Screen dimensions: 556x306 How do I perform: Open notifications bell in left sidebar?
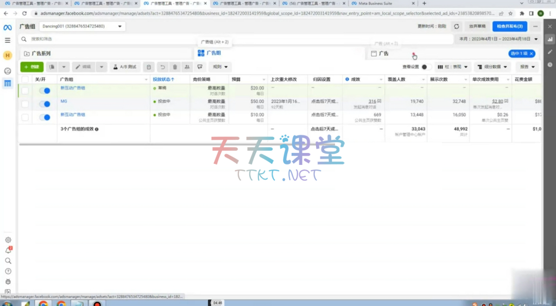pyautogui.click(x=8, y=250)
